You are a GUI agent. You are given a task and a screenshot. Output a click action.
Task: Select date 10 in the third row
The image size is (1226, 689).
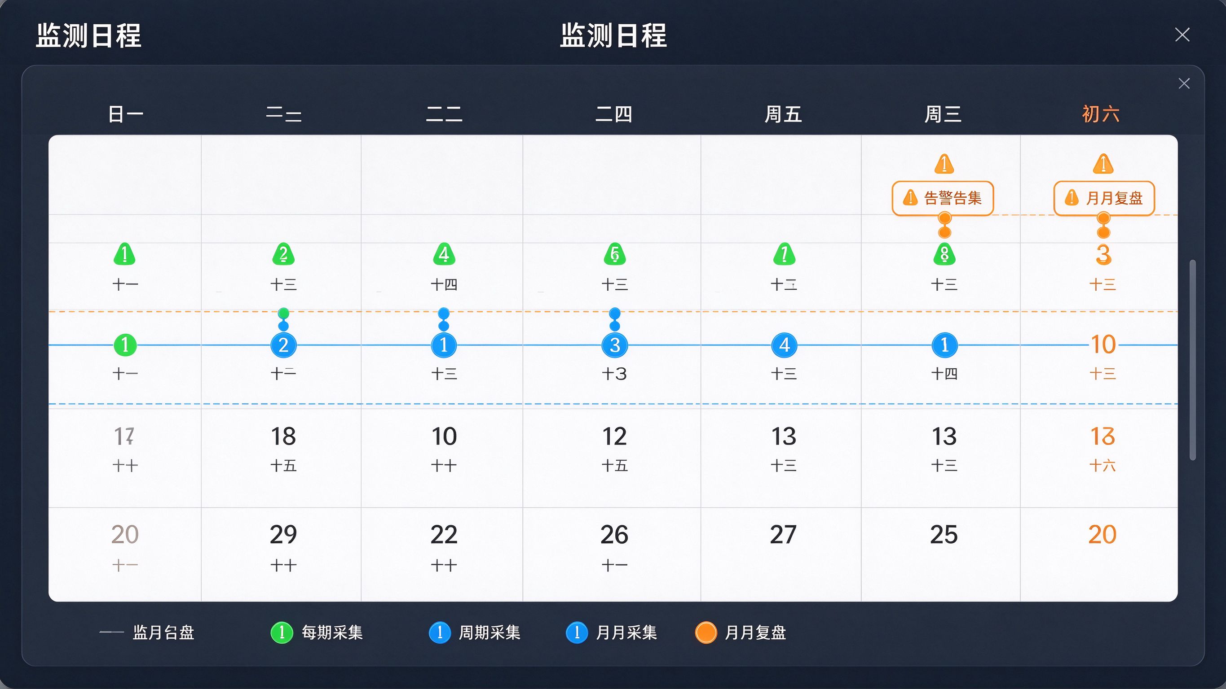[x=444, y=436]
